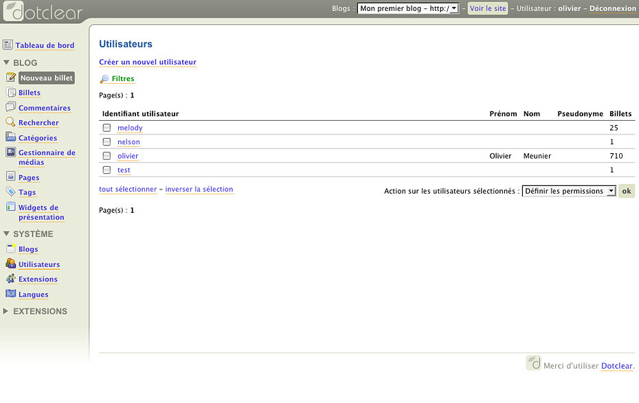
Task: Tick the checkbox for user olivier
Action: pos(106,156)
